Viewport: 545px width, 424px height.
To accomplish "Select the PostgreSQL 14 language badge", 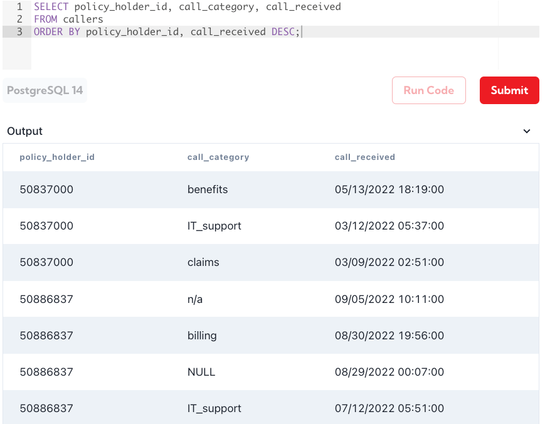I will click(45, 90).
